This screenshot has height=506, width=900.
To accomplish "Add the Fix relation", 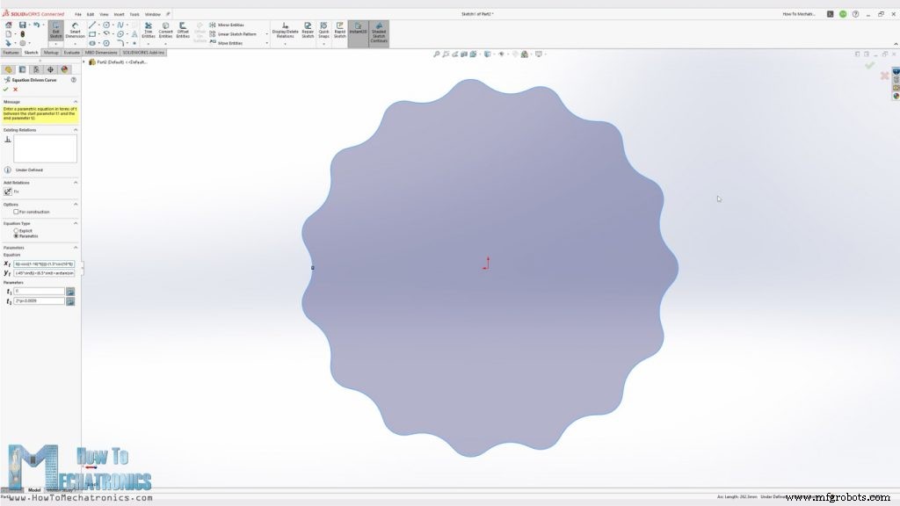I will (7, 191).
